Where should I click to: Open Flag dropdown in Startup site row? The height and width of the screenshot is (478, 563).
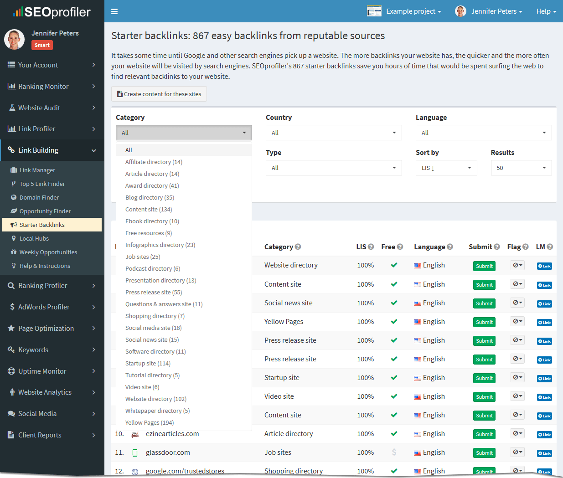coord(517,378)
